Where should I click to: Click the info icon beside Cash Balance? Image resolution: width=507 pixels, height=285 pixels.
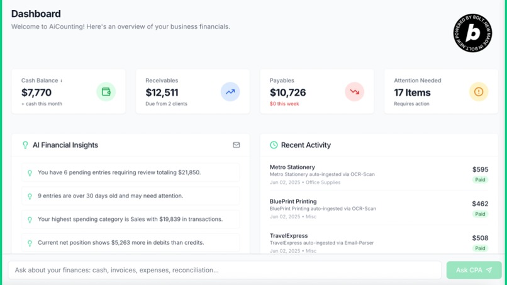[x=62, y=81]
